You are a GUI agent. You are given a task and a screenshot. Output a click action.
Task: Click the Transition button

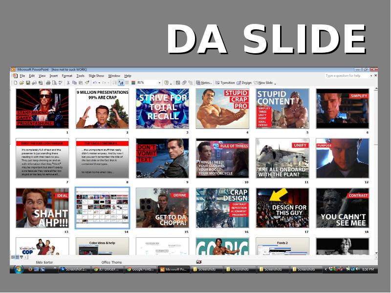[225, 83]
